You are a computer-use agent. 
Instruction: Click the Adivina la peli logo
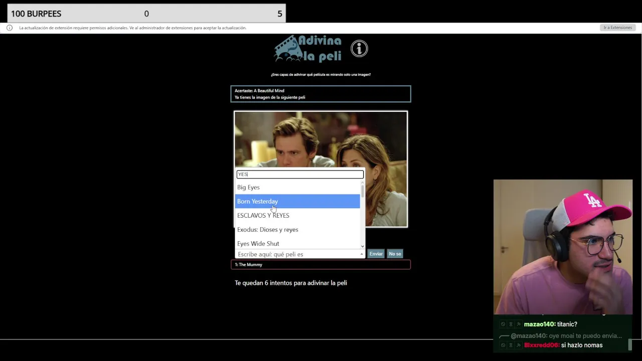pyautogui.click(x=307, y=49)
